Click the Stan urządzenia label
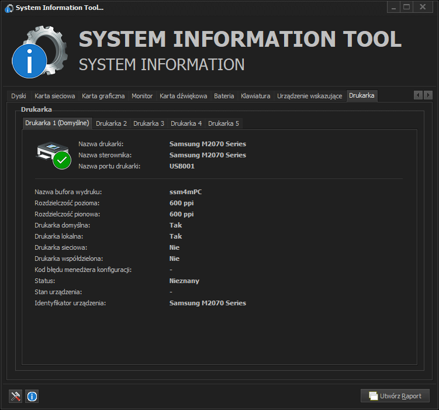This screenshot has width=439, height=410. click(58, 292)
